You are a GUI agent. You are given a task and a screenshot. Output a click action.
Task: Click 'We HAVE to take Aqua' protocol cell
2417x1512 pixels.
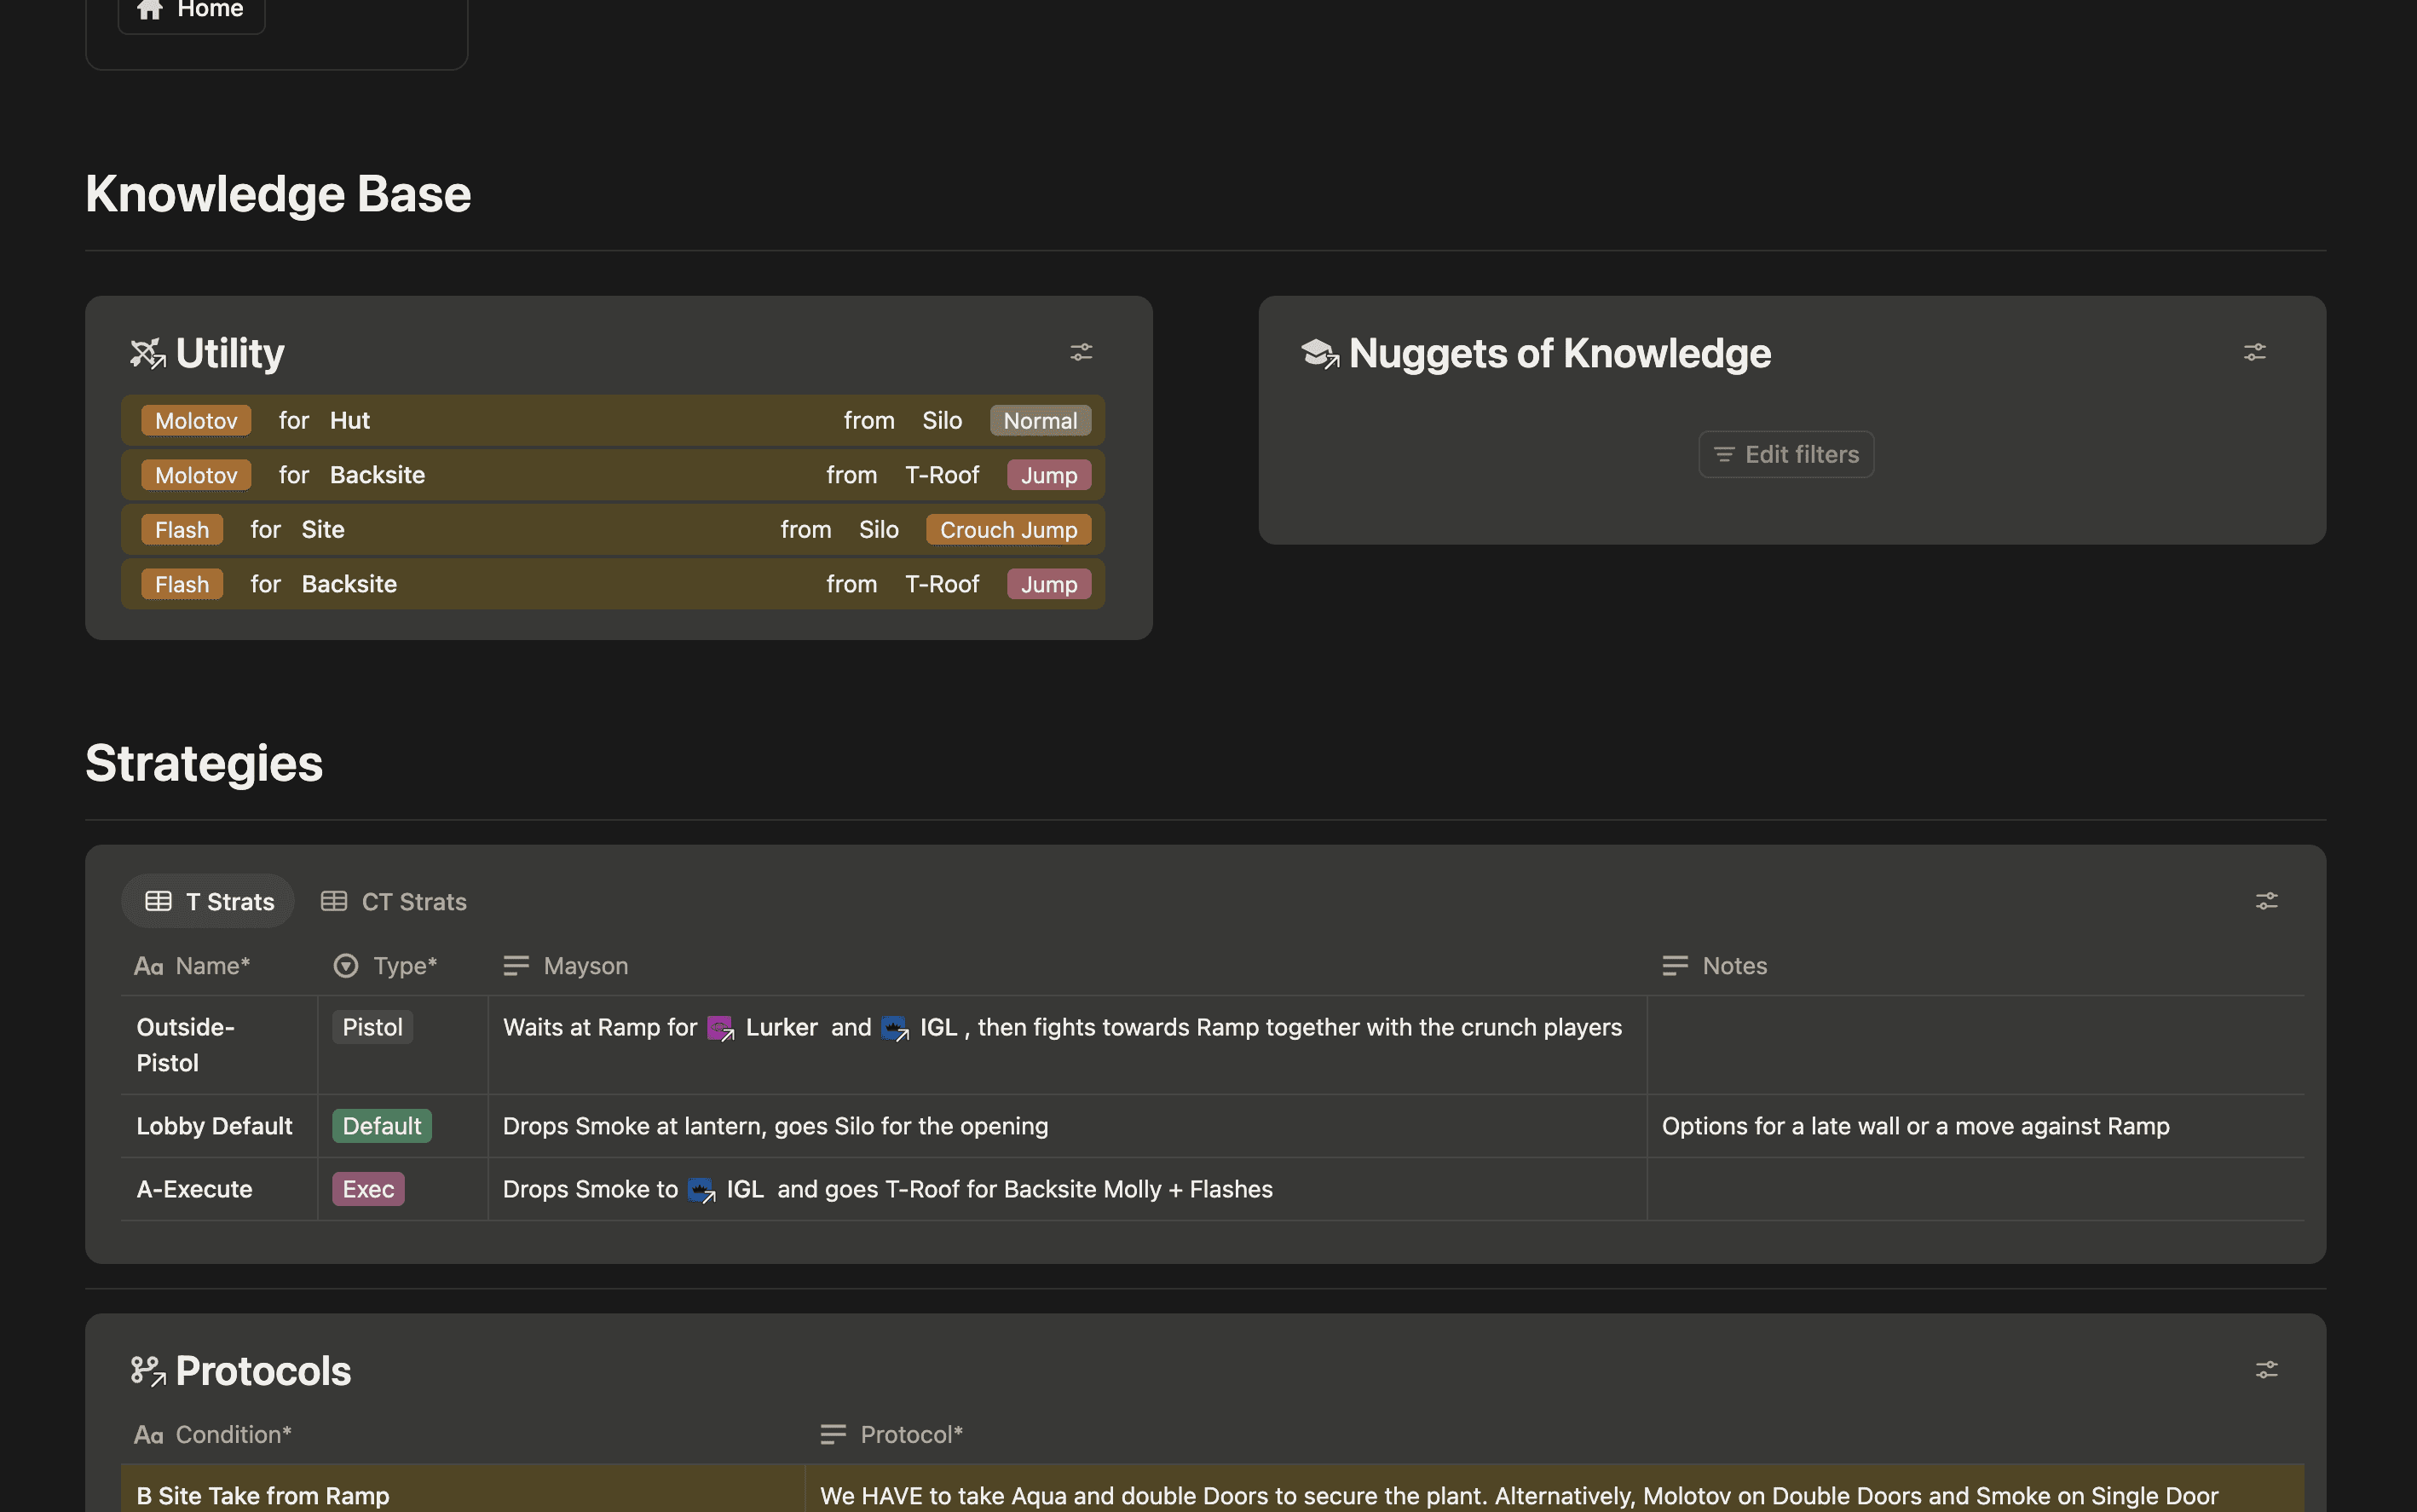pos(1555,1490)
